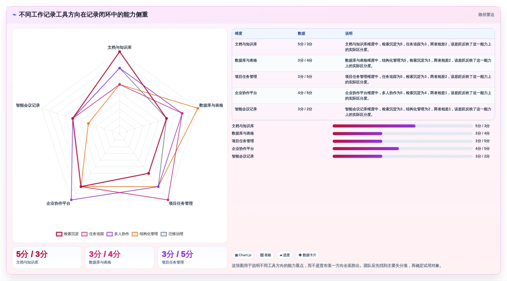Click the 4分 / 5分 value in table

305,93
